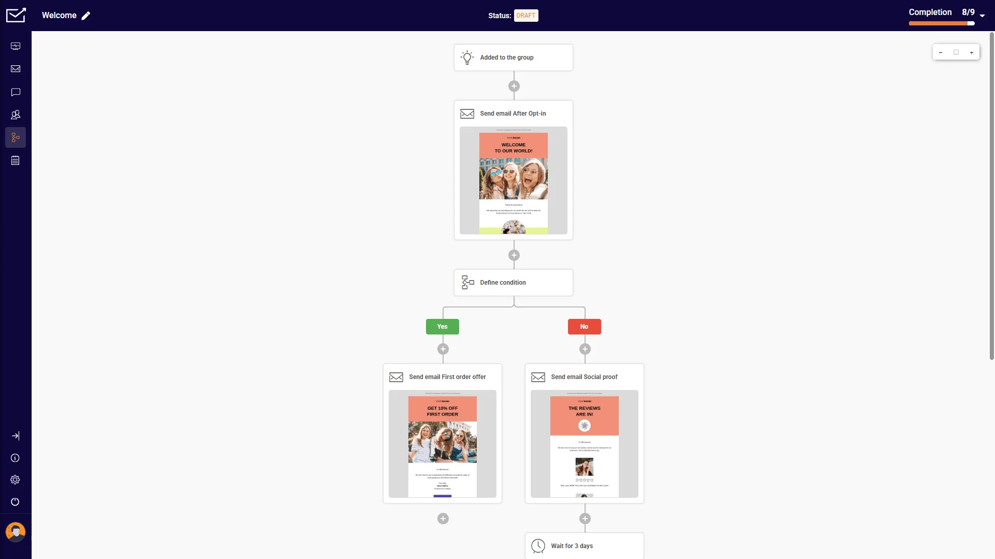This screenshot has width=995, height=559.
Task: Open the forms list sidebar icon
Action: point(16,160)
